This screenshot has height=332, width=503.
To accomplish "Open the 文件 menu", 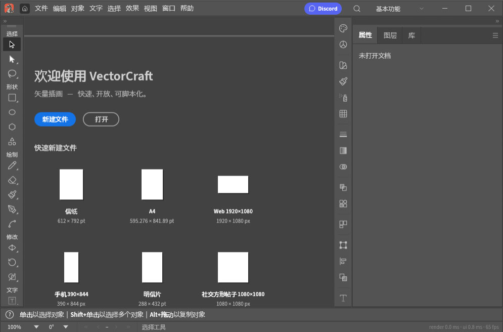I will tap(41, 8).
